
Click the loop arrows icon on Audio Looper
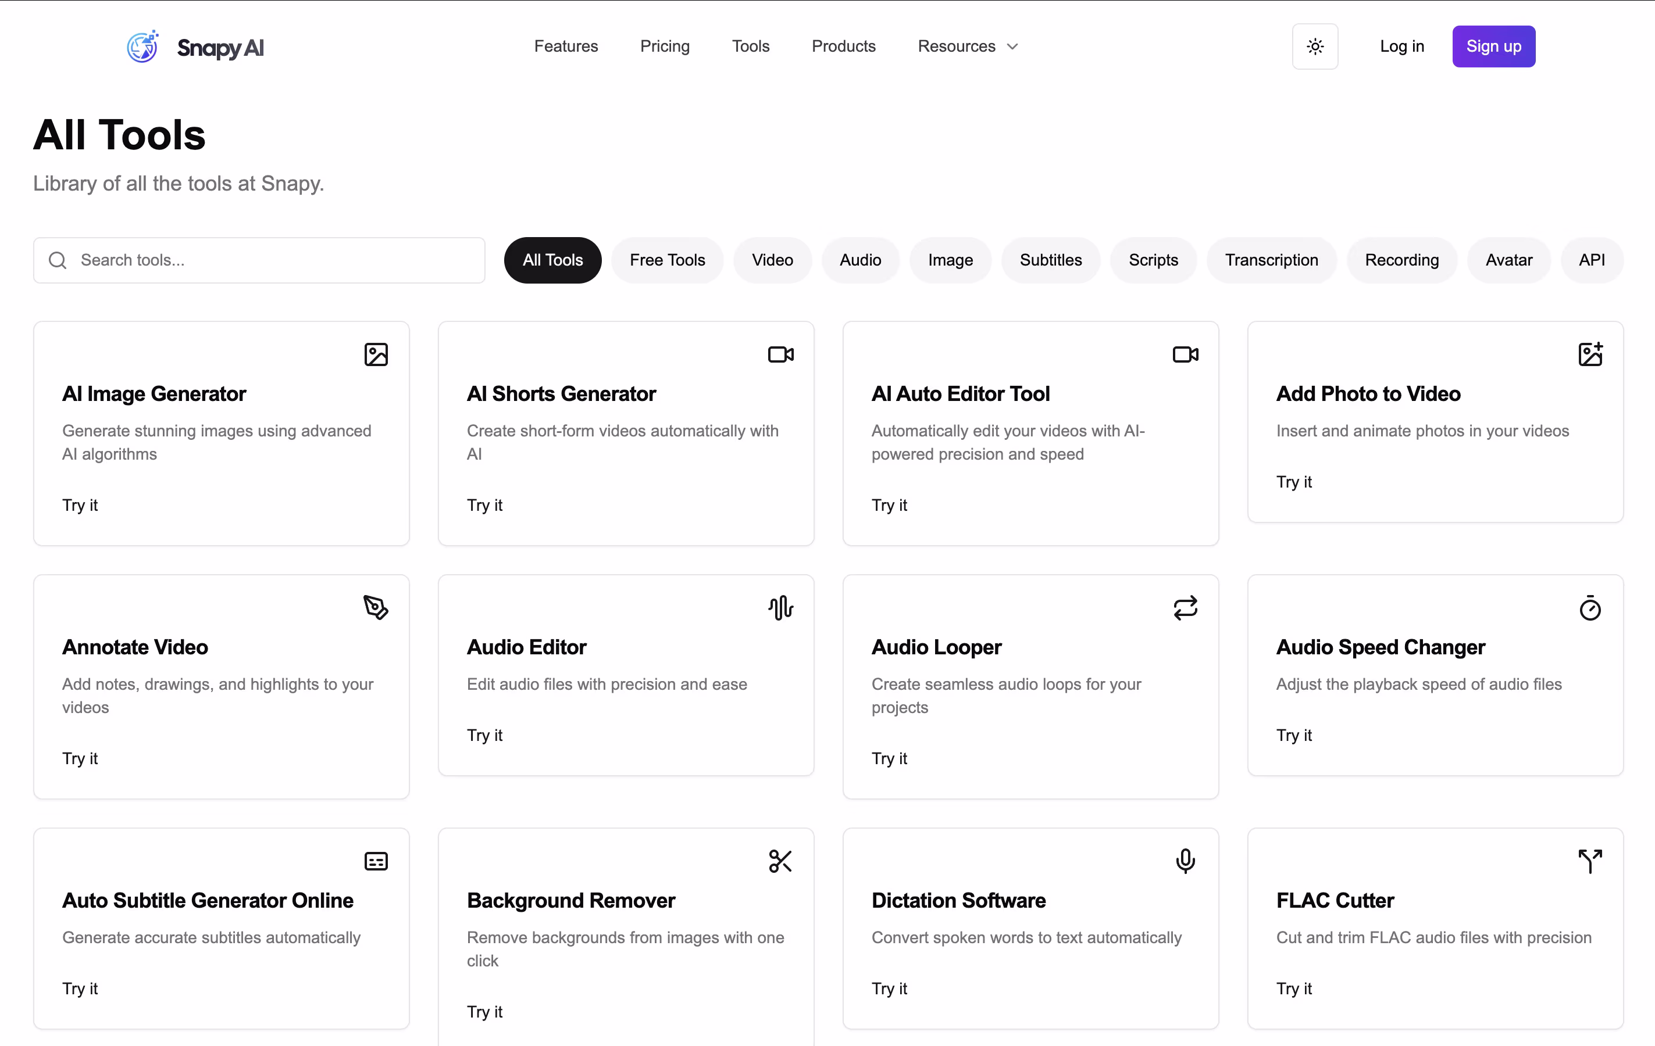click(x=1185, y=607)
